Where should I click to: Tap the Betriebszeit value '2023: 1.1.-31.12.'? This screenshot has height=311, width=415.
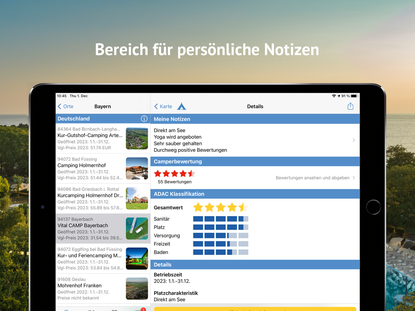(172, 281)
